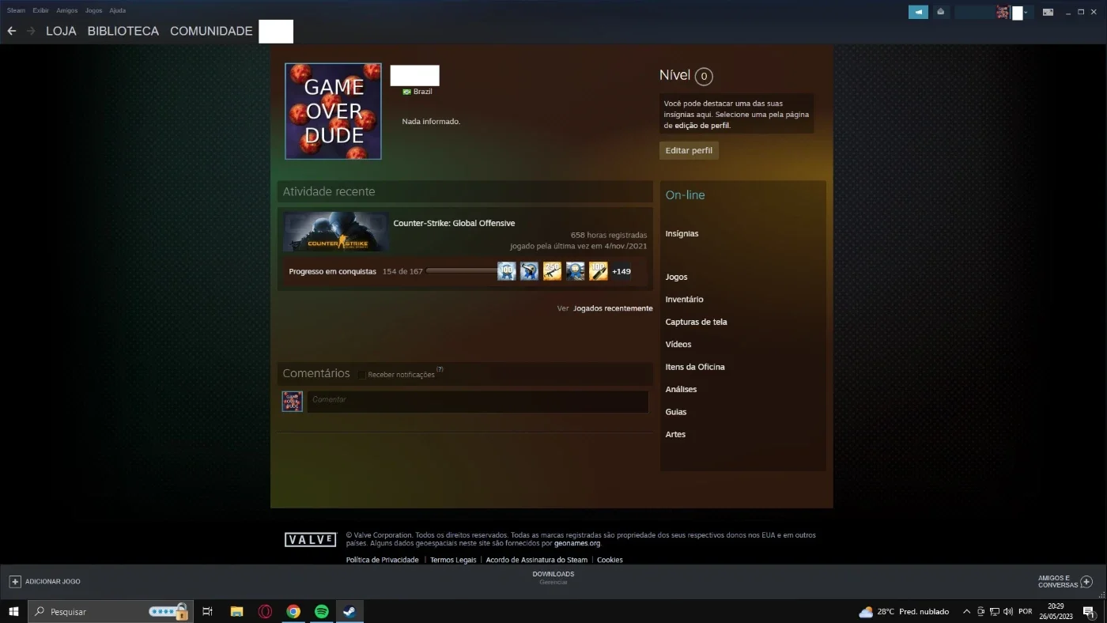This screenshot has height=623, width=1107.
Task: Open Counter-Strike: Global Offensive title link
Action: 454,223
